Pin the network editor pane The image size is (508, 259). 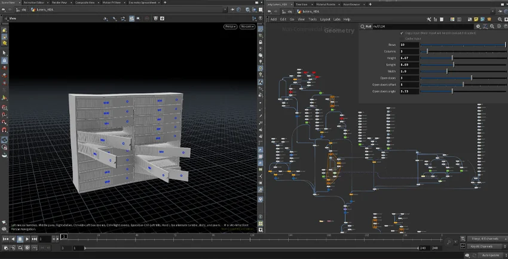point(499,12)
